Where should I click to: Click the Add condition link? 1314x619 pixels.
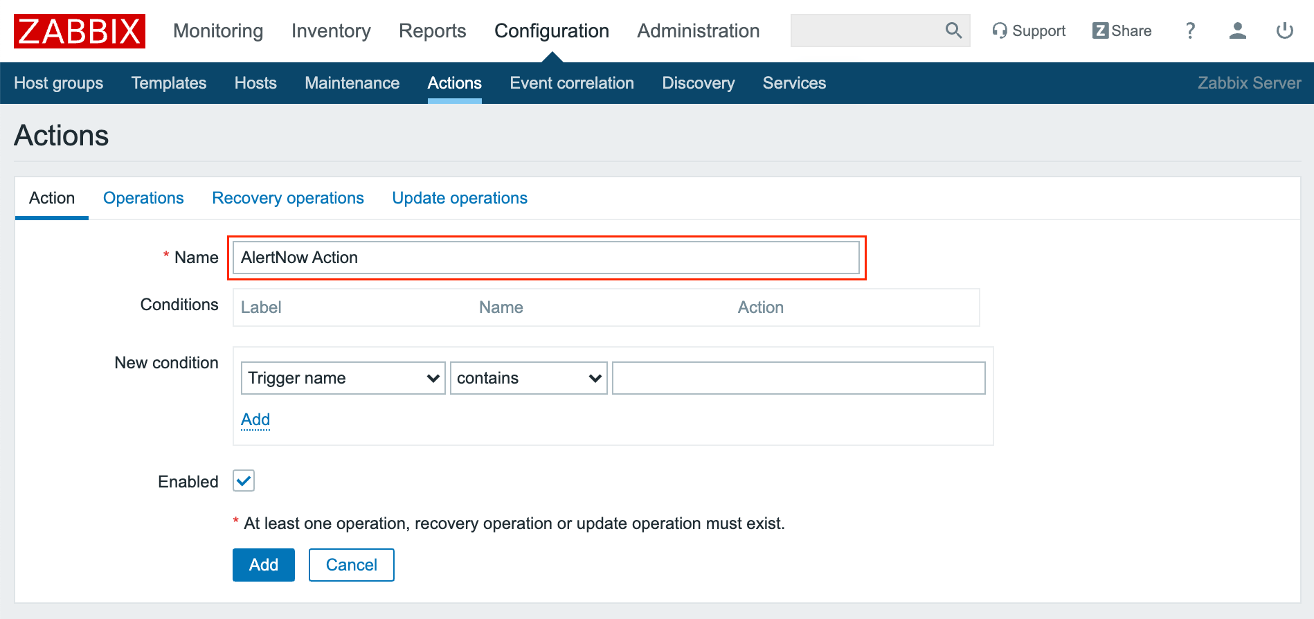tap(255, 420)
